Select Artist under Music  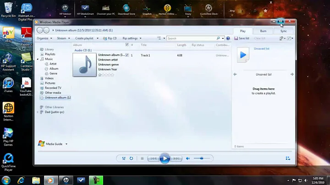(x=53, y=64)
